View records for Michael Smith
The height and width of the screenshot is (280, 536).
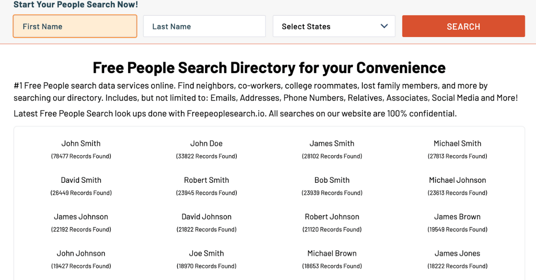click(457, 143)
